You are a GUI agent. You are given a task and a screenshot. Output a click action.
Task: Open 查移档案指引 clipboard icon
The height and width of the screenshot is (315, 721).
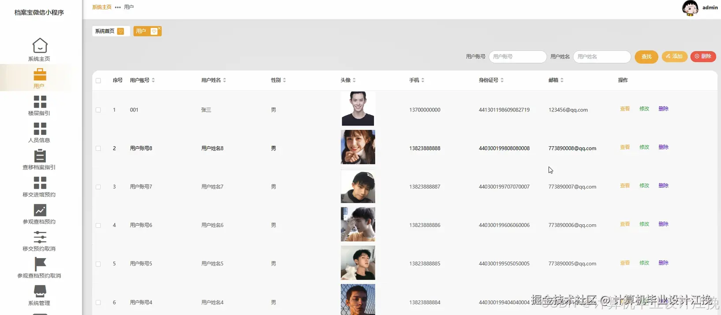click(x=40, y=156)
